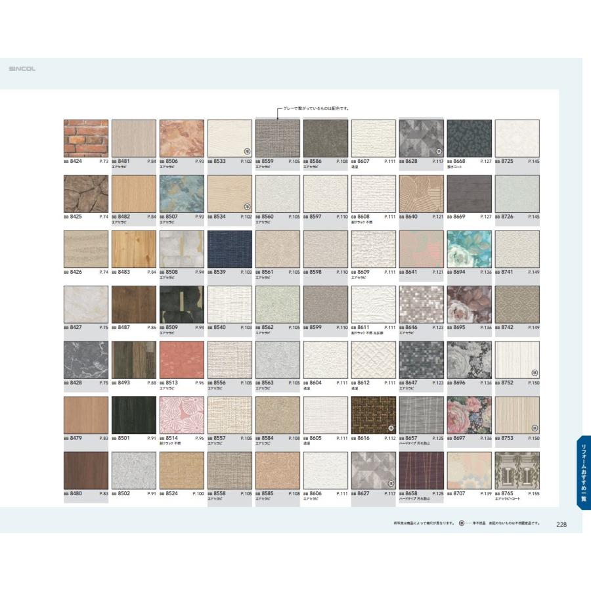Screen dimensions: 591x591
Task: Click the 準 mark on swatch BB 8616
Action: (x=391, y=427)
